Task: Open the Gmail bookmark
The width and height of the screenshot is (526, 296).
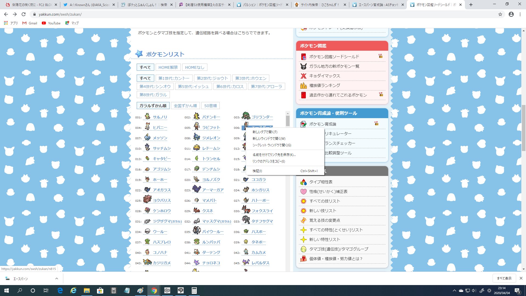Action: pos(30,23)
